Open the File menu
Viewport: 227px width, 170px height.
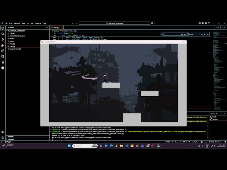pos(6,23)
